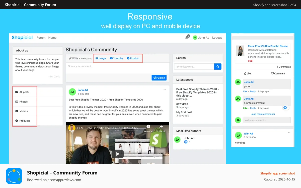Click the thumbs-up icon under Most liked authors
Screen dimensions: 301x188
(186, 142)
